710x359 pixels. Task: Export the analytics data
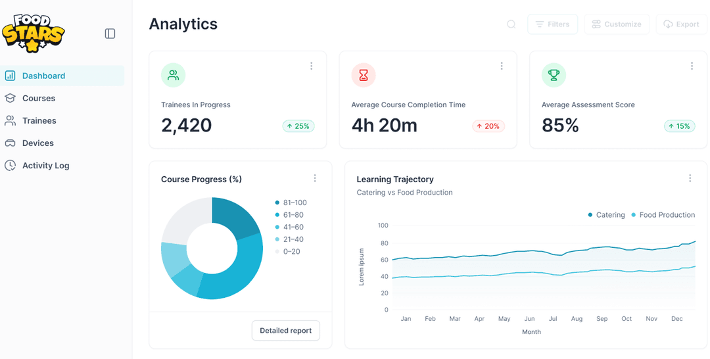click(x=681, y=24)
